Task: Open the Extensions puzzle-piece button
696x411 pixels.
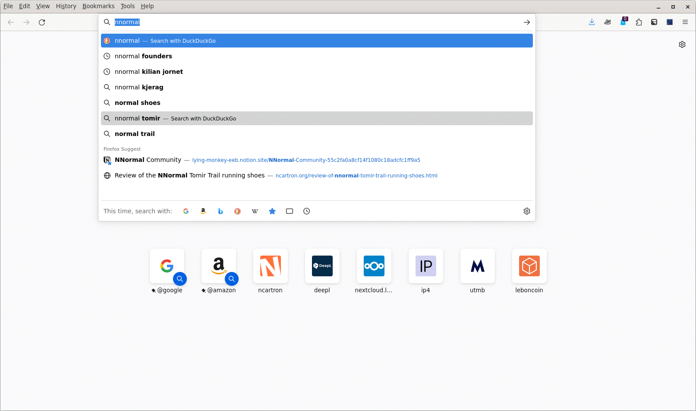Action: tap(639, 22)
